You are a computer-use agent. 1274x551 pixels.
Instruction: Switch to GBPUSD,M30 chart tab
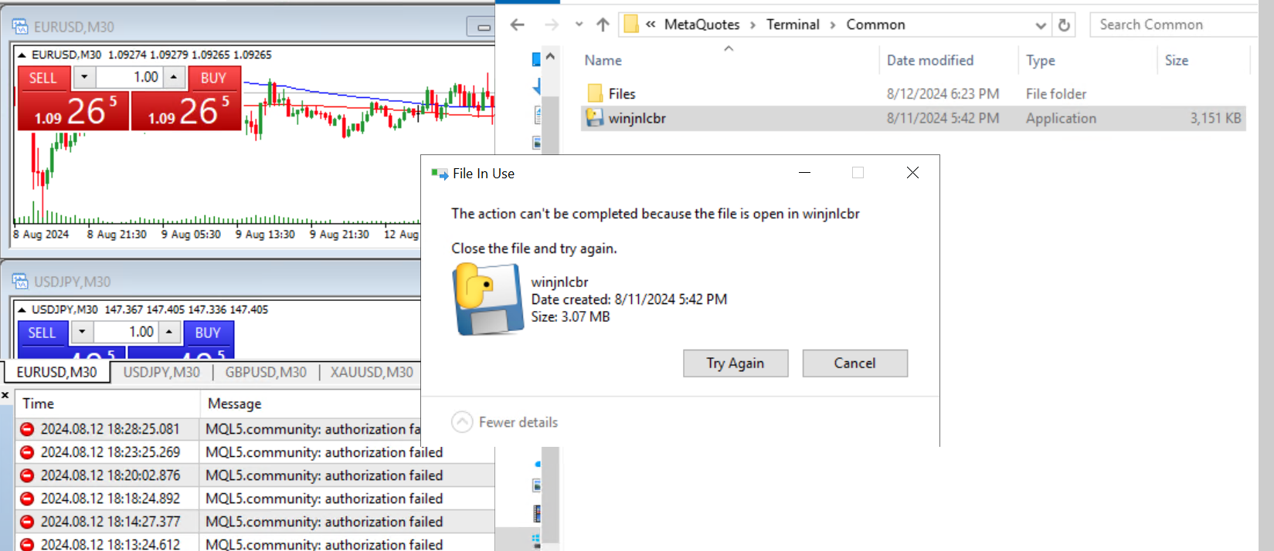pyautogui.click(x=266, y=372)
